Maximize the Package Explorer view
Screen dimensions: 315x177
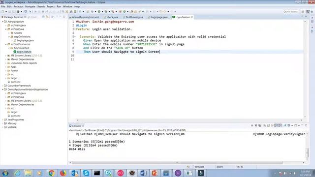coord(64,17)
